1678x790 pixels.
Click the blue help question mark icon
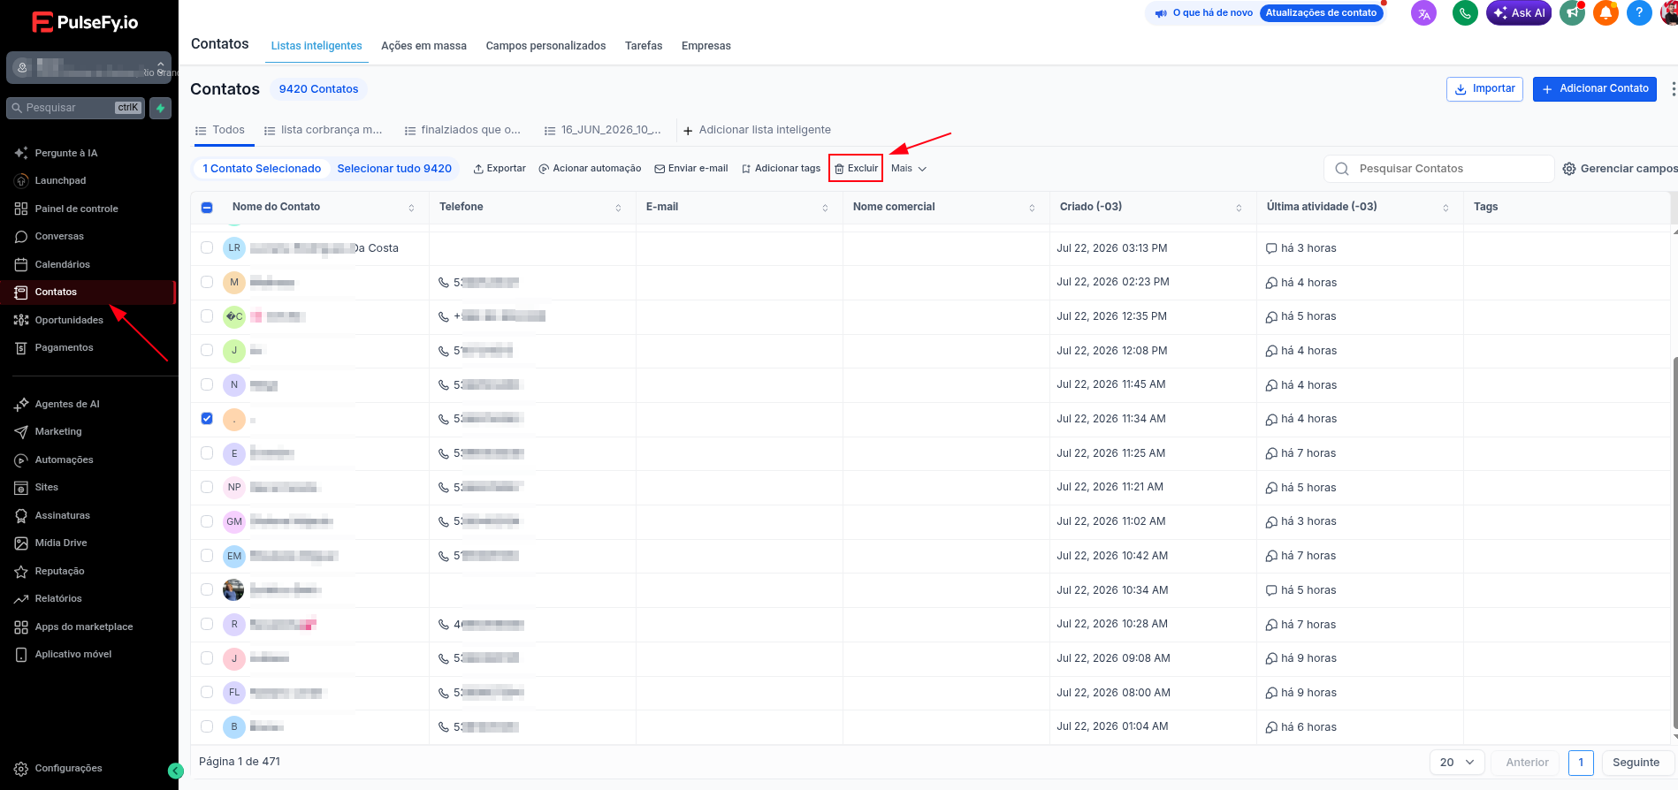[x=1639, y=13]
